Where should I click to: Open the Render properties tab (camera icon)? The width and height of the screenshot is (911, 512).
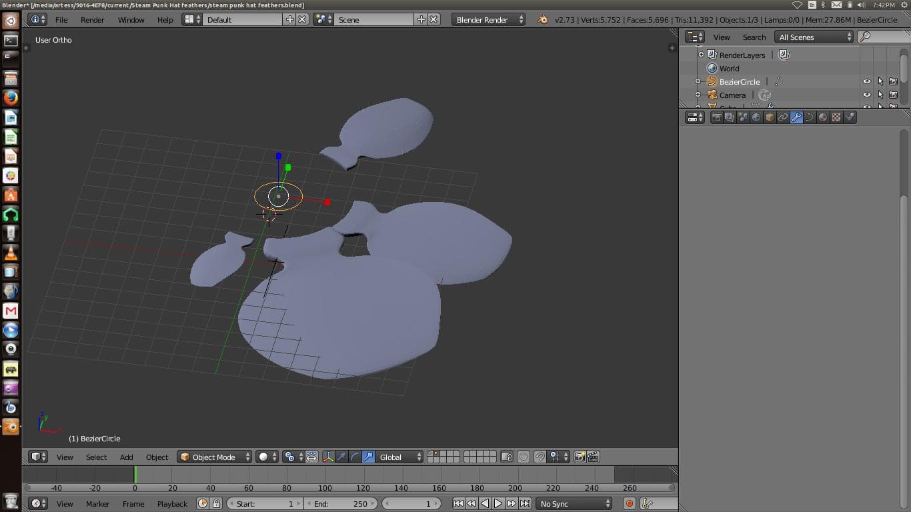(716, 117)
